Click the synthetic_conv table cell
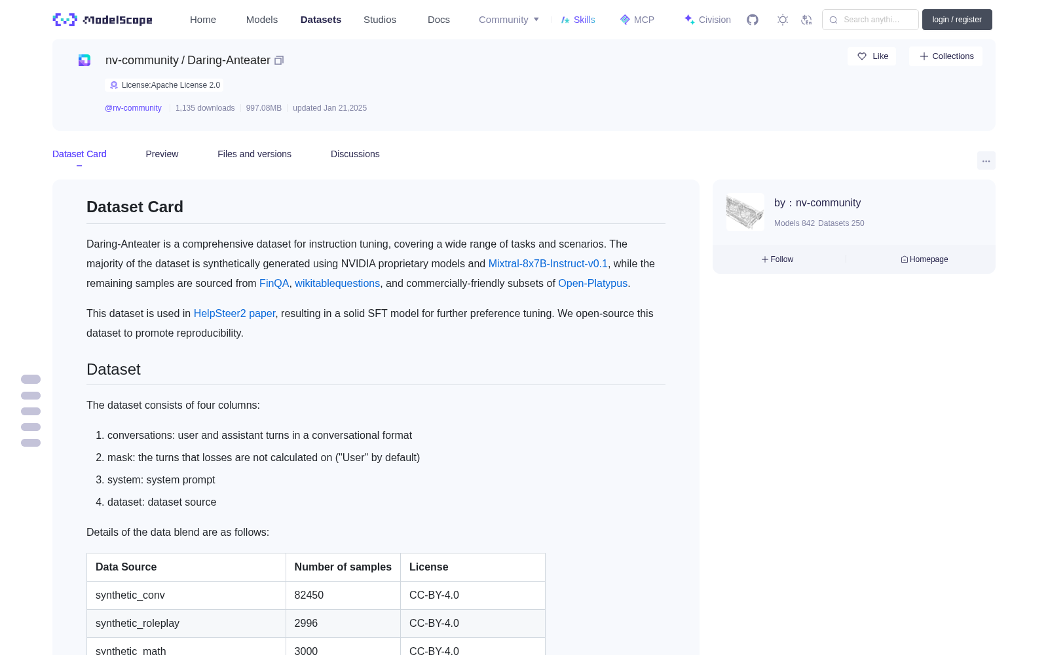 (x=186, y=595)
